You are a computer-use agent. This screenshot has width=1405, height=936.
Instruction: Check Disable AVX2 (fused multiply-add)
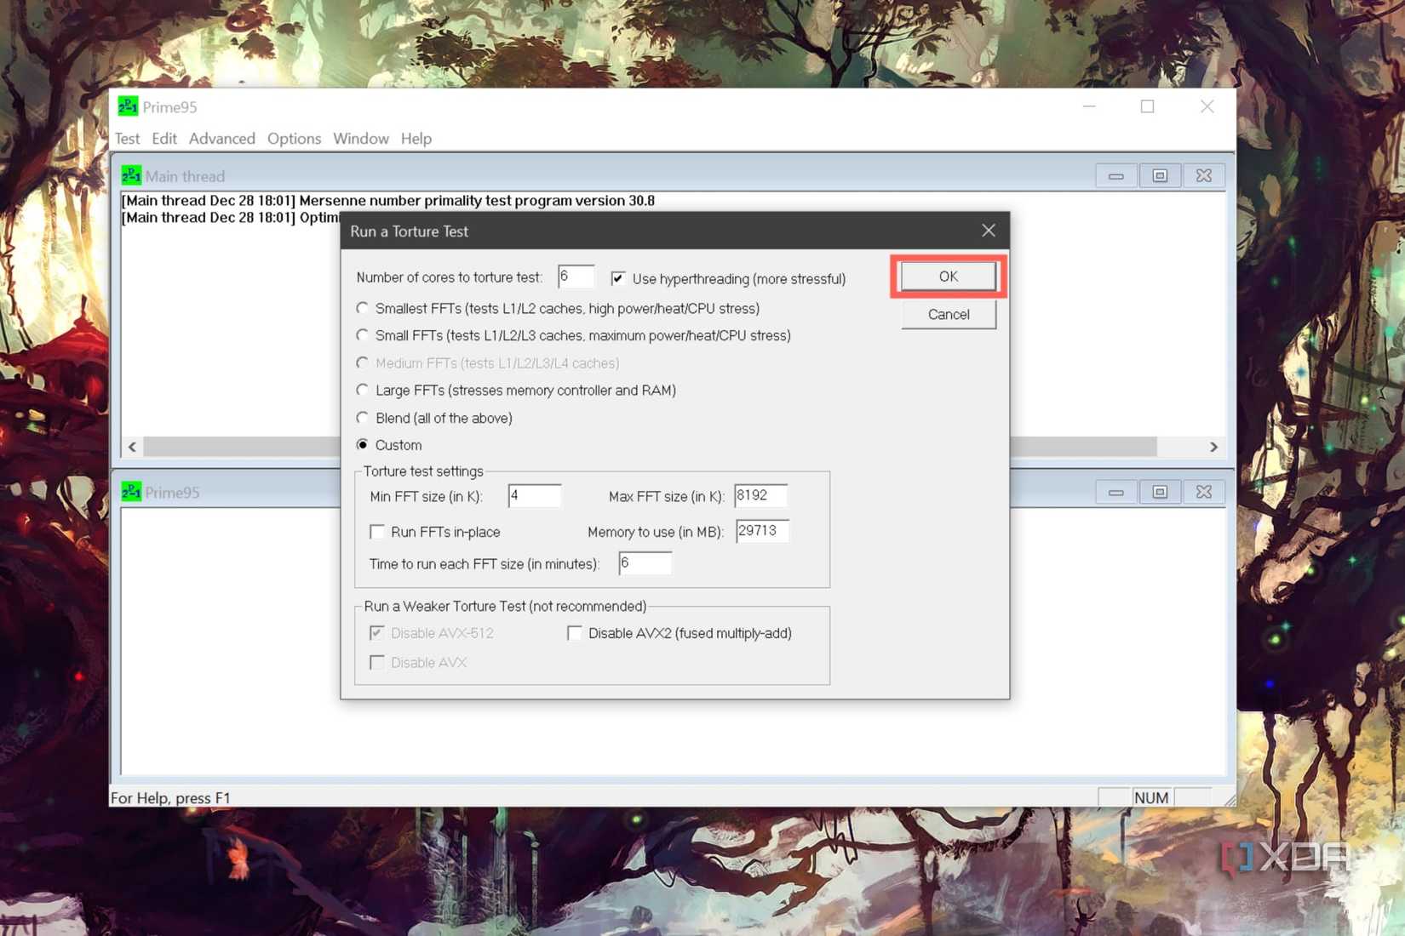pos(575,633)
